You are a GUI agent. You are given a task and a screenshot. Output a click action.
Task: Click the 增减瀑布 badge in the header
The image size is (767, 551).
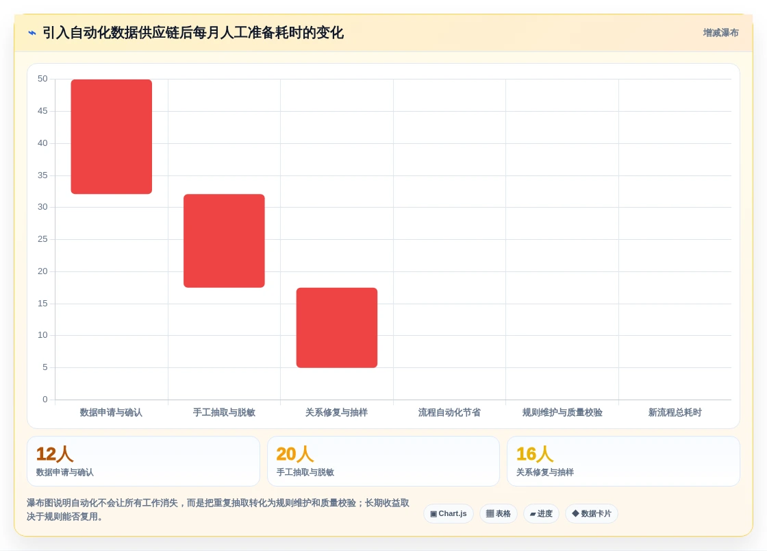pos(720,33)
